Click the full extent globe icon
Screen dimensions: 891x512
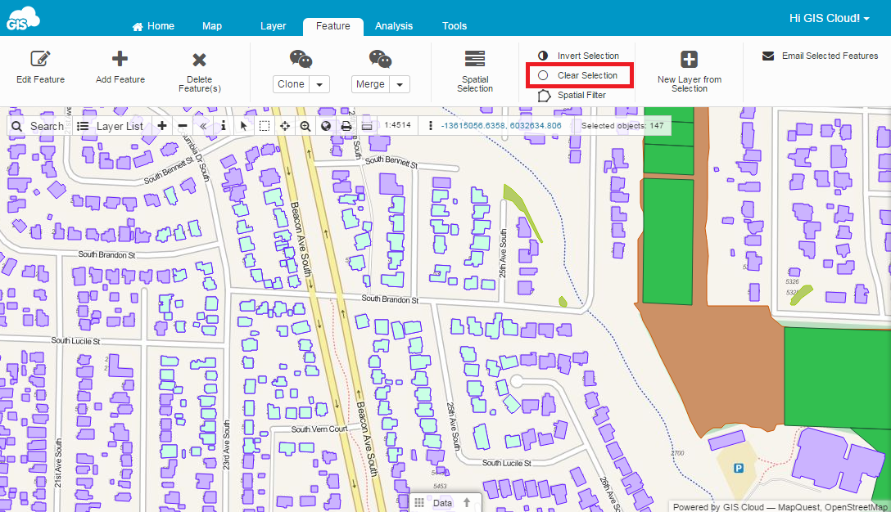(x=326, y=126)
